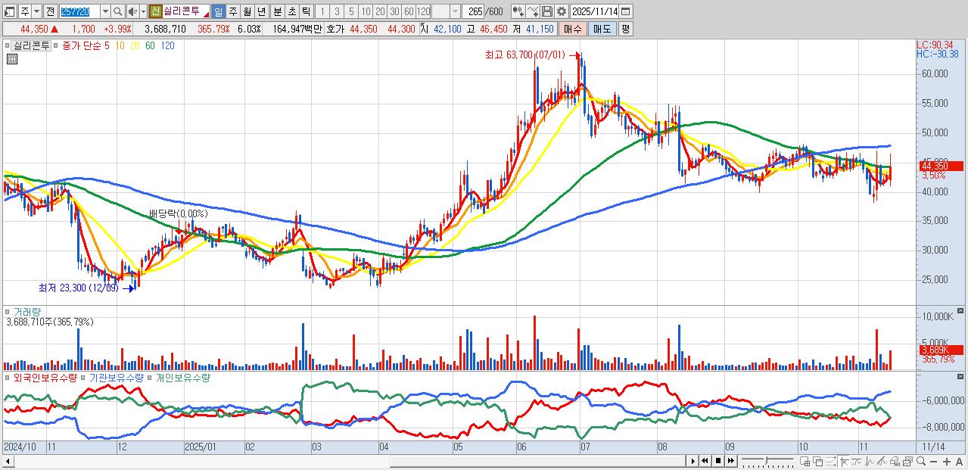Select the 초 second period toggle
Screen dimensions: 968x470
291,11
